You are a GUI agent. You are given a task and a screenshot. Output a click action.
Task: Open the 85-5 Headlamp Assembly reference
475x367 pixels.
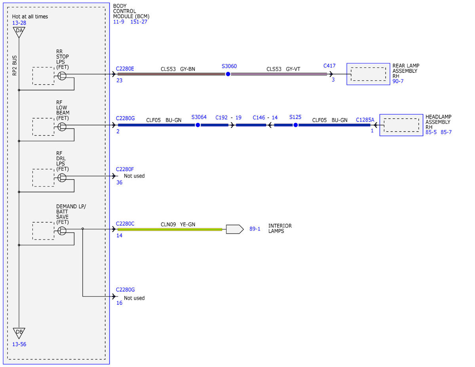tap(431, 132)
